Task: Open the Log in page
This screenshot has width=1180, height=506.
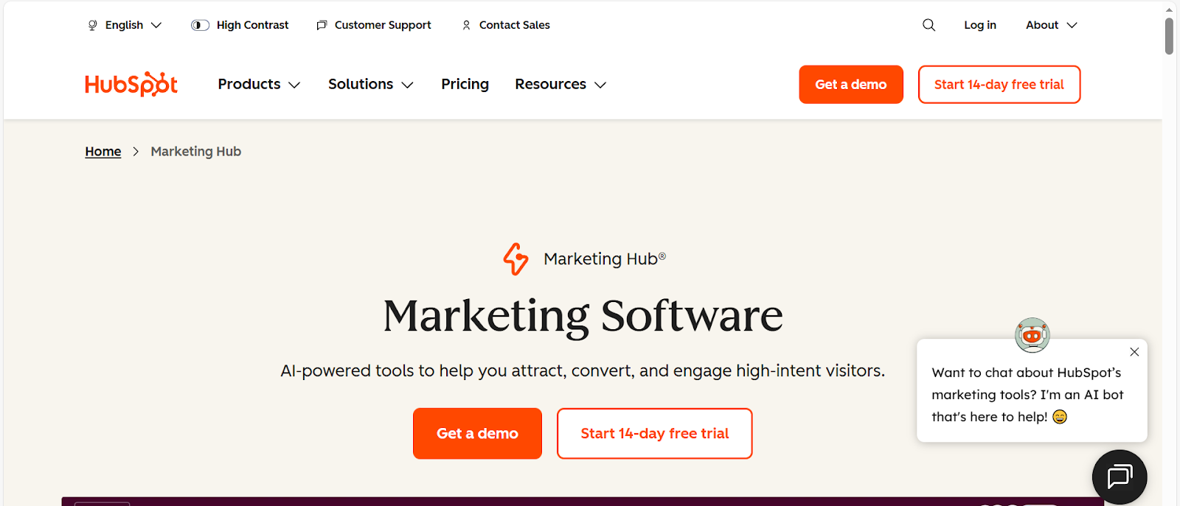Action: click(x=979, y=24)
